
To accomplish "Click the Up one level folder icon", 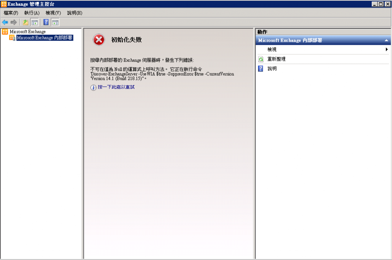I will pyautogui.click(x=26, y=23).
